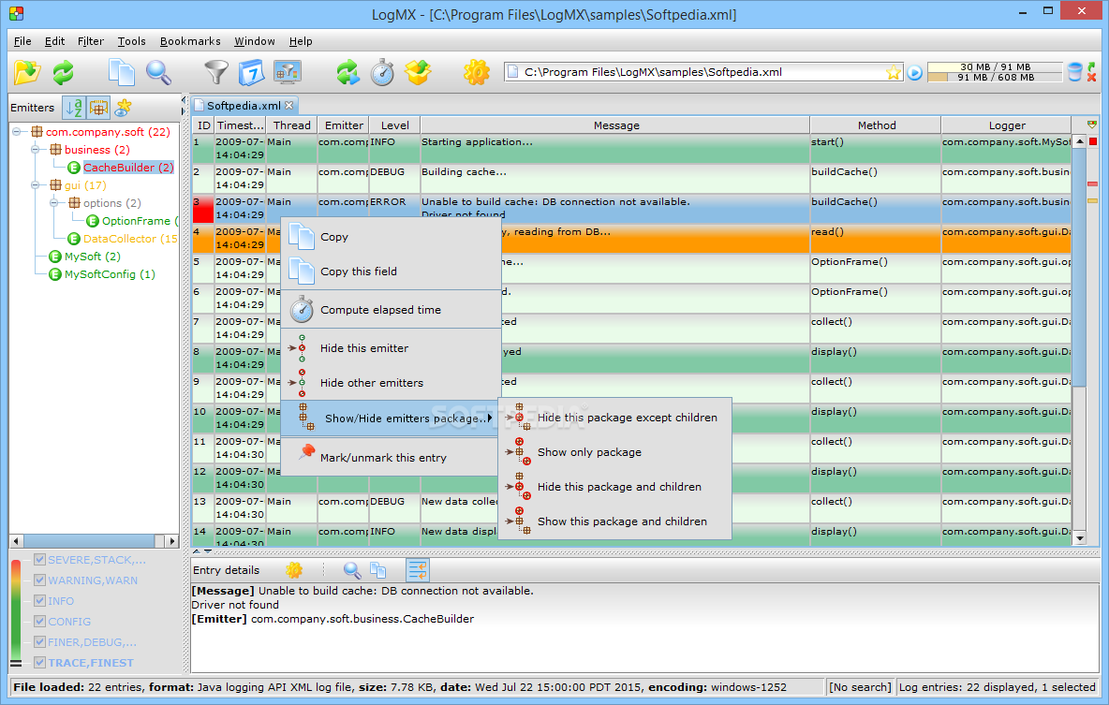Click the Level column header

pyautogui.click(x=394, y=125)
